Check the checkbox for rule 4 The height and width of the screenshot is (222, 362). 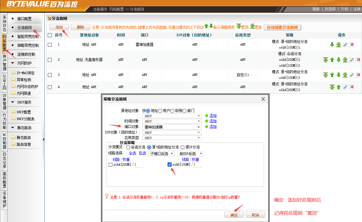click(x=50, y=87)
